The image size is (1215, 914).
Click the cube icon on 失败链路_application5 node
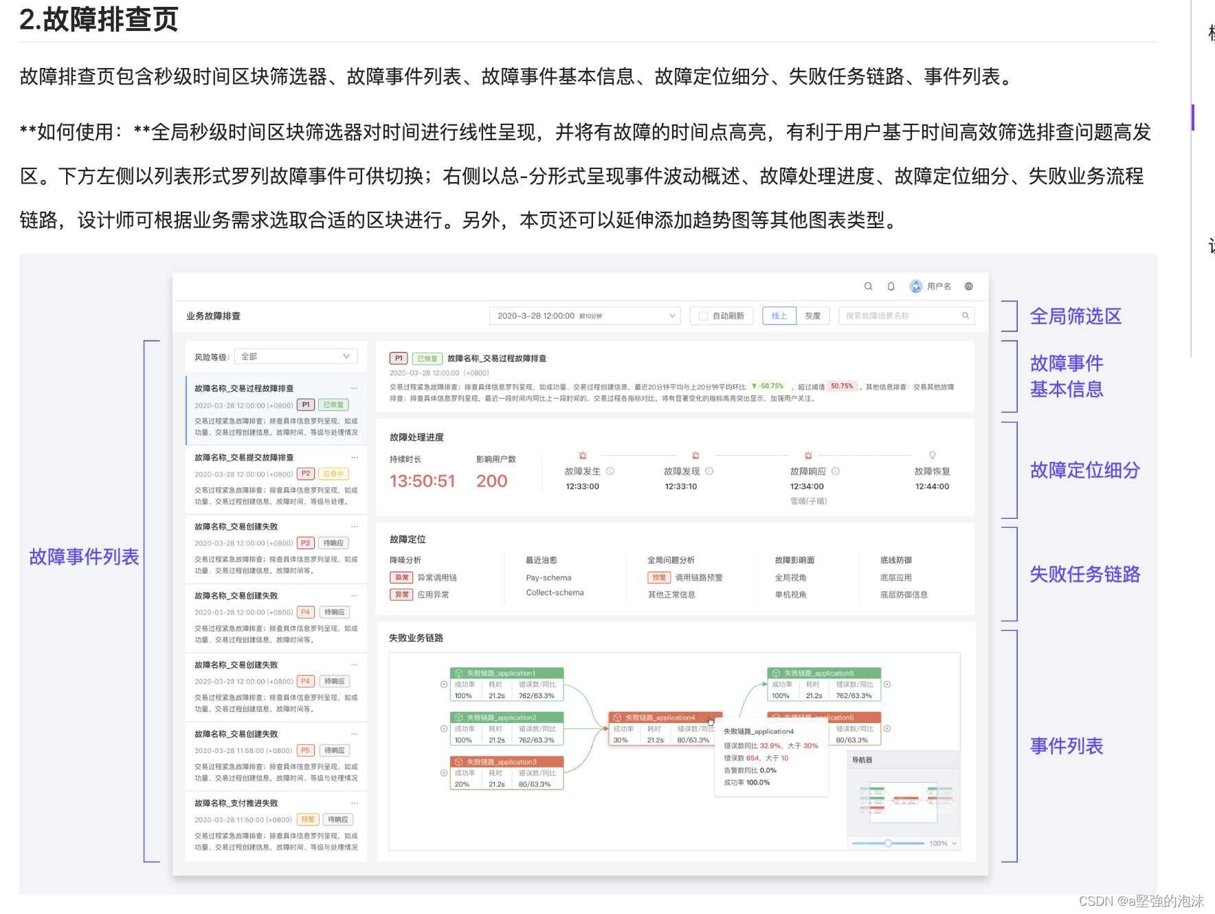coord(777,673)
